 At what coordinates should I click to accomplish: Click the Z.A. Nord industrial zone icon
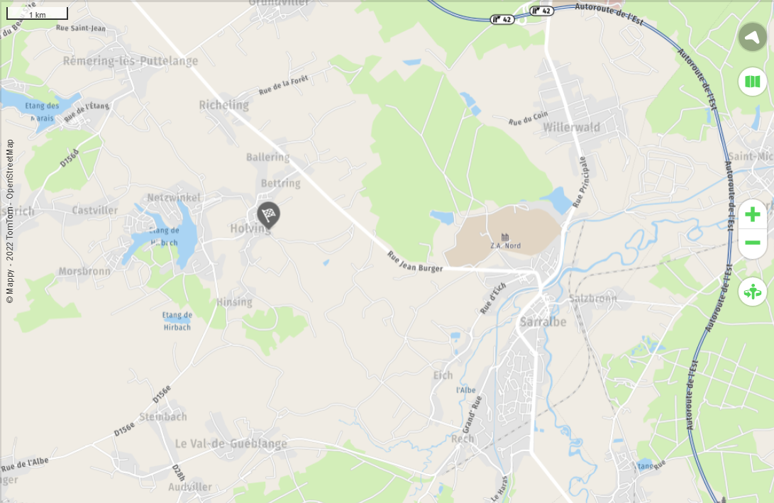pyautogui.click(x=505, y=237)
